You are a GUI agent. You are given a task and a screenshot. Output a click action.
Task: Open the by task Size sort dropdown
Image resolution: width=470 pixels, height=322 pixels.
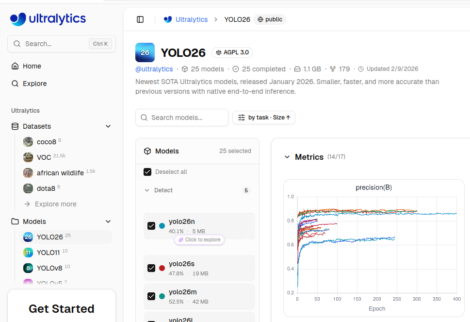pos(264,118)
